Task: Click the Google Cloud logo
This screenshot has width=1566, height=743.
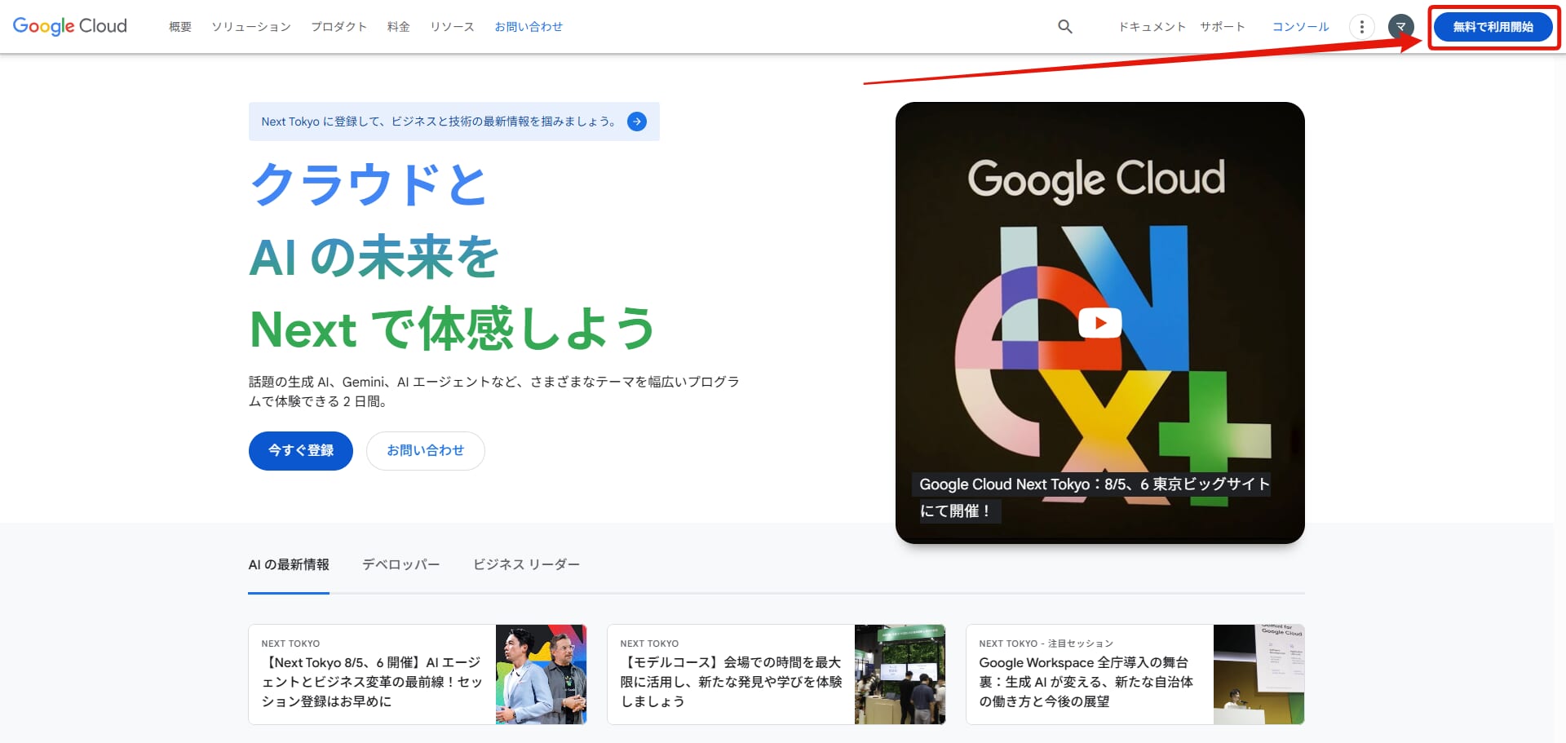Action: coord(70,26)
